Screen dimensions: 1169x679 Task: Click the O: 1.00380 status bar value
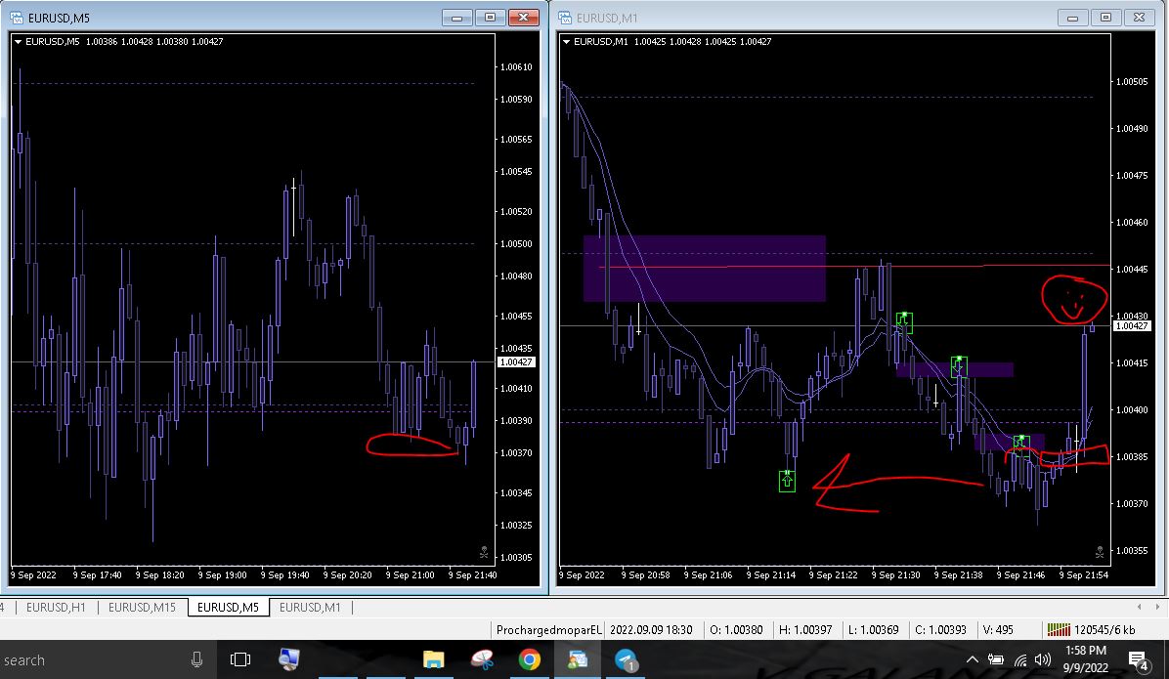point(736,630)
